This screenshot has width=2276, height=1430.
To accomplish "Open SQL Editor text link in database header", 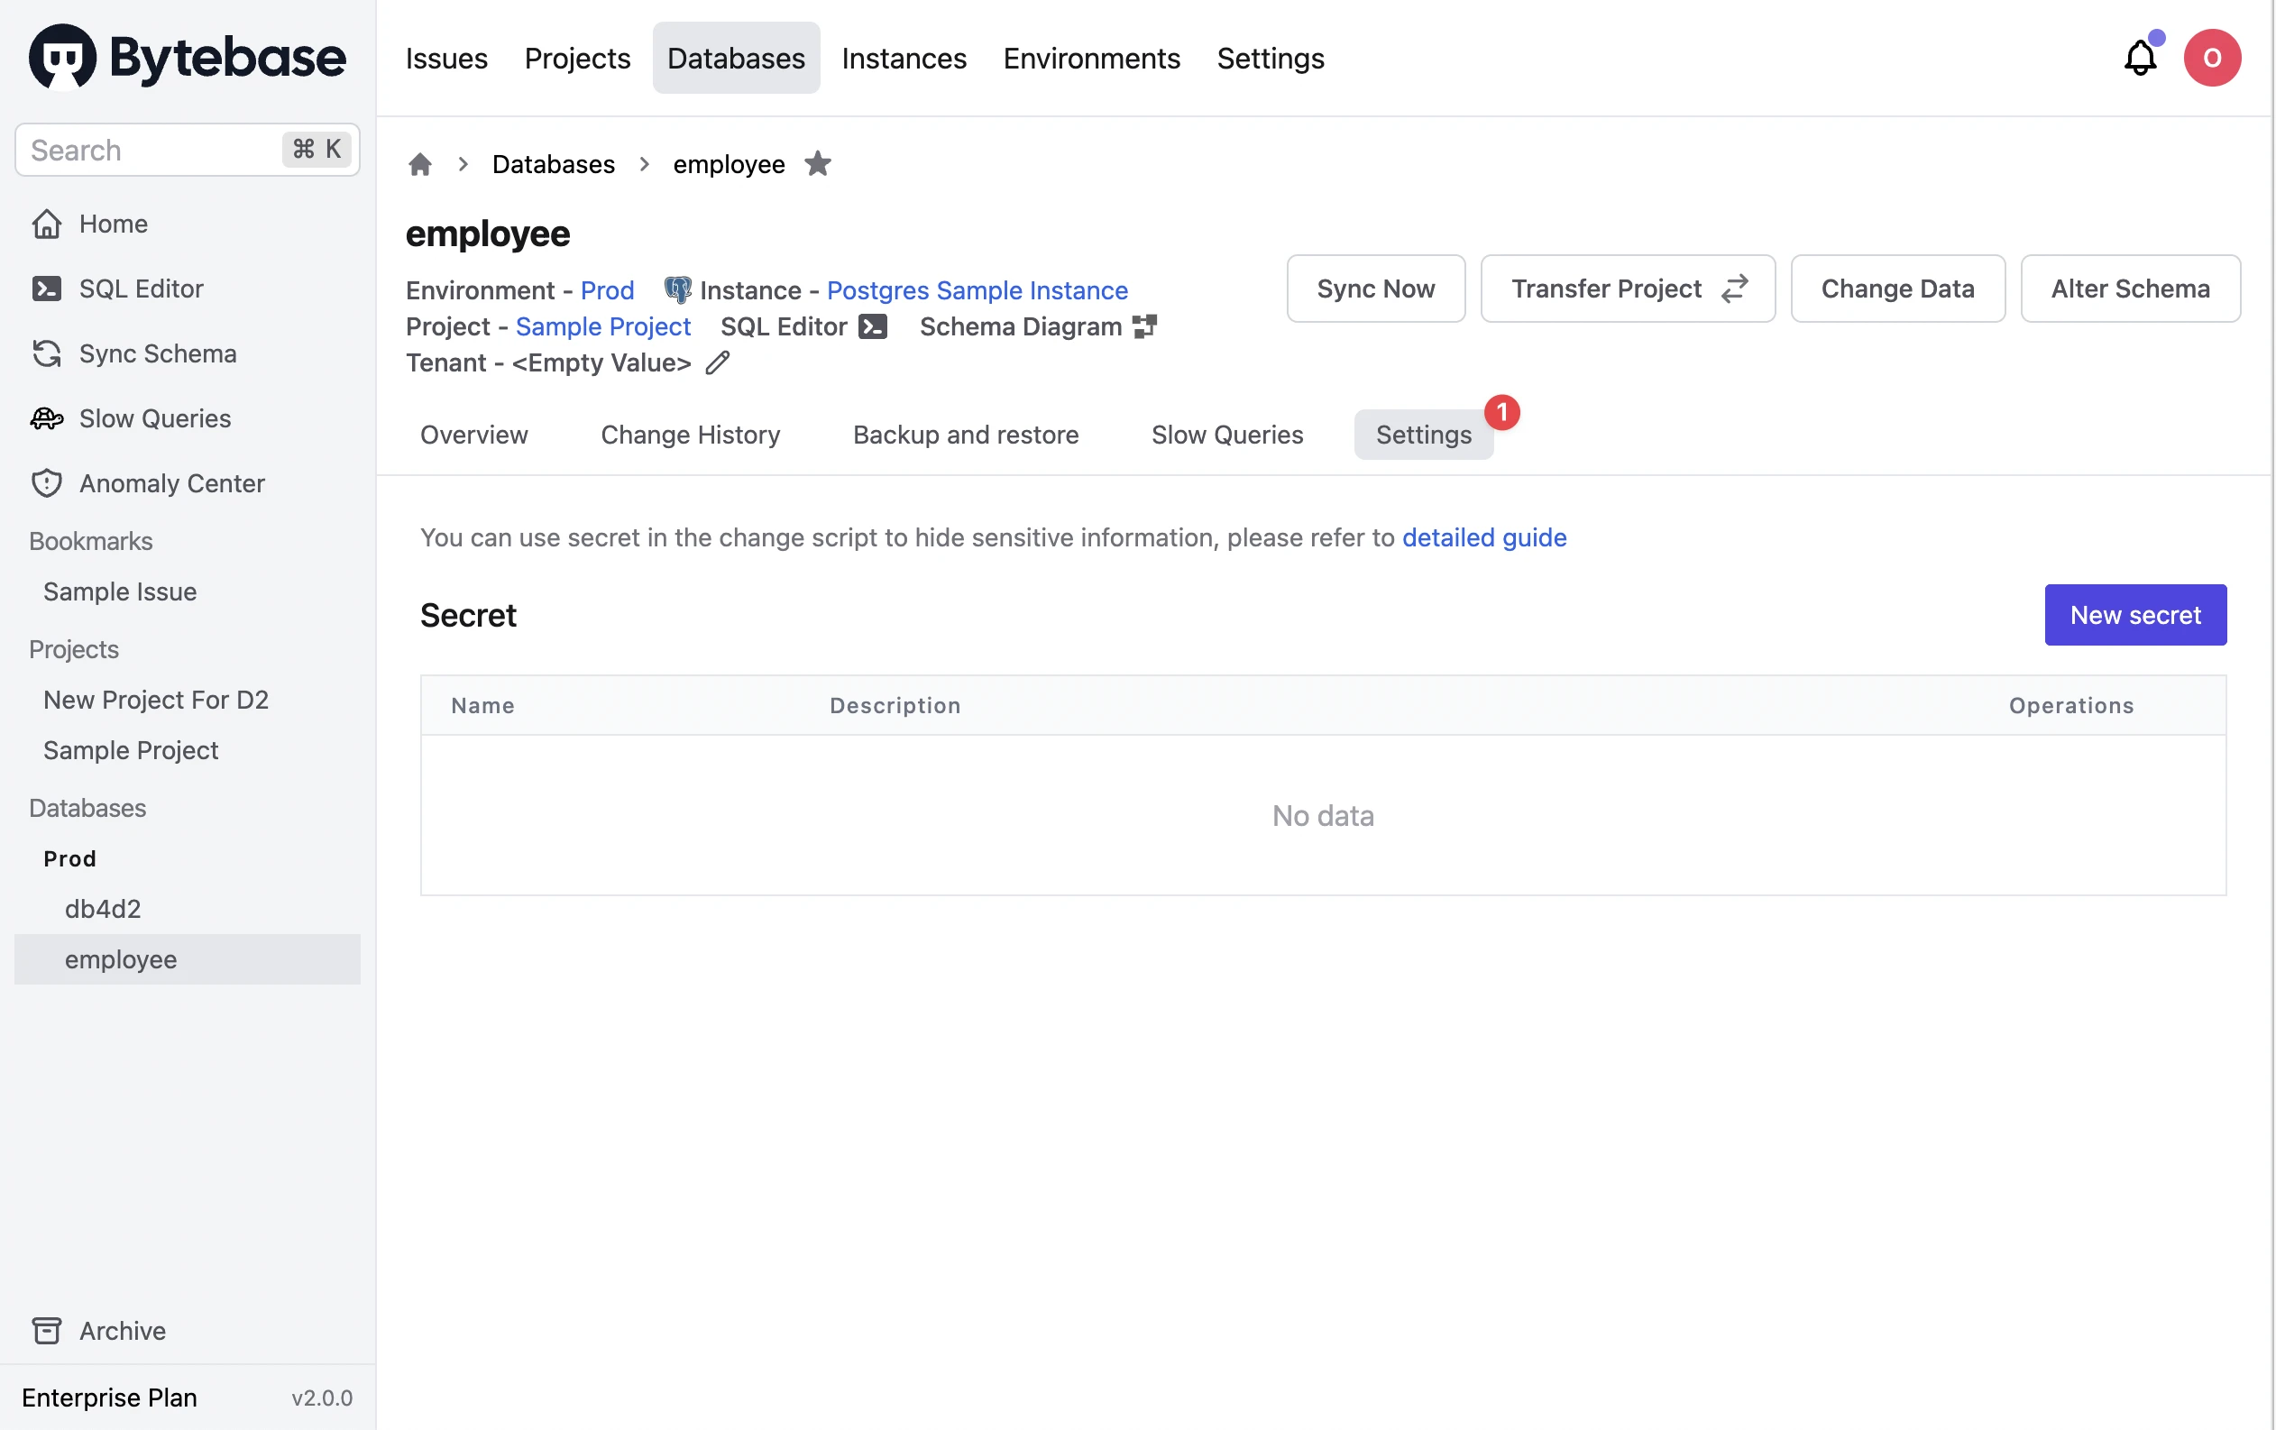I will (x=784, y=326).
